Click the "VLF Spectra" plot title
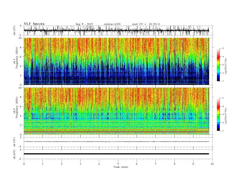Screen dimensions: 239x184 point(34,24)
